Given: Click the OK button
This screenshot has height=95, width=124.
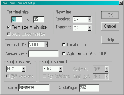Looking at the screenshot, I should tap(110, 15).
